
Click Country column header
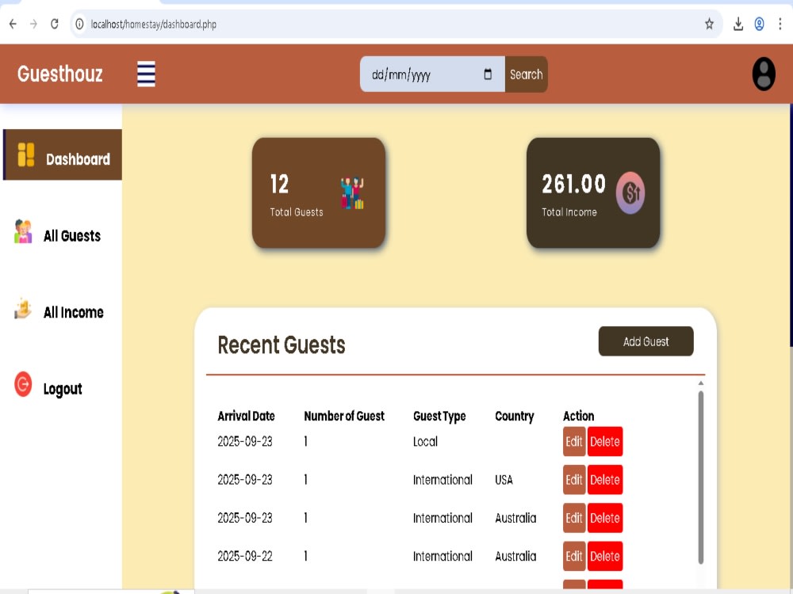click(x=515, y=417)
